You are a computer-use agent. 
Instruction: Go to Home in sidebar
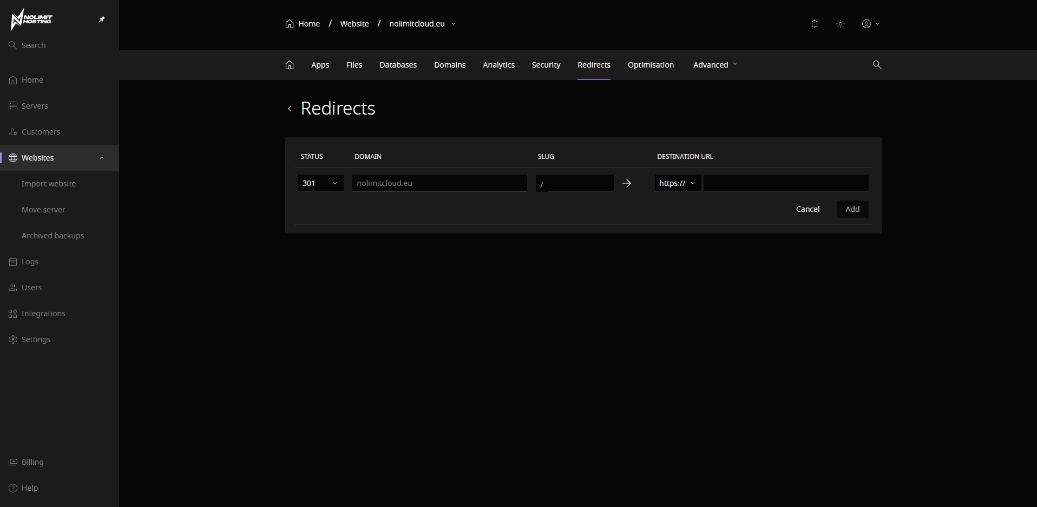tap(60, 80)
